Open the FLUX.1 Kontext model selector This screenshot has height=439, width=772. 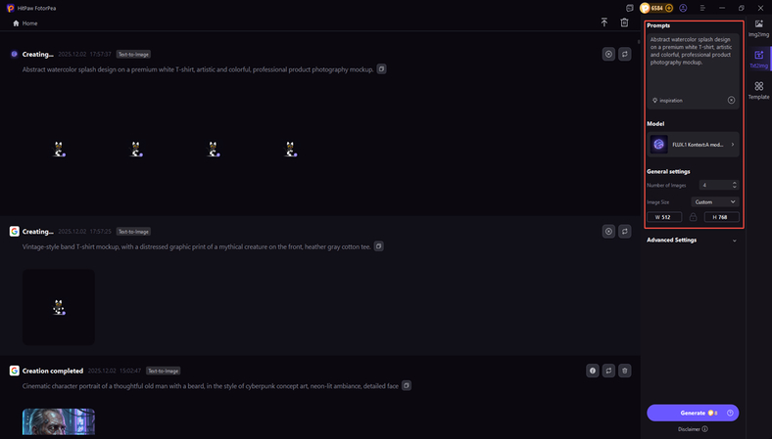point(693,144)
